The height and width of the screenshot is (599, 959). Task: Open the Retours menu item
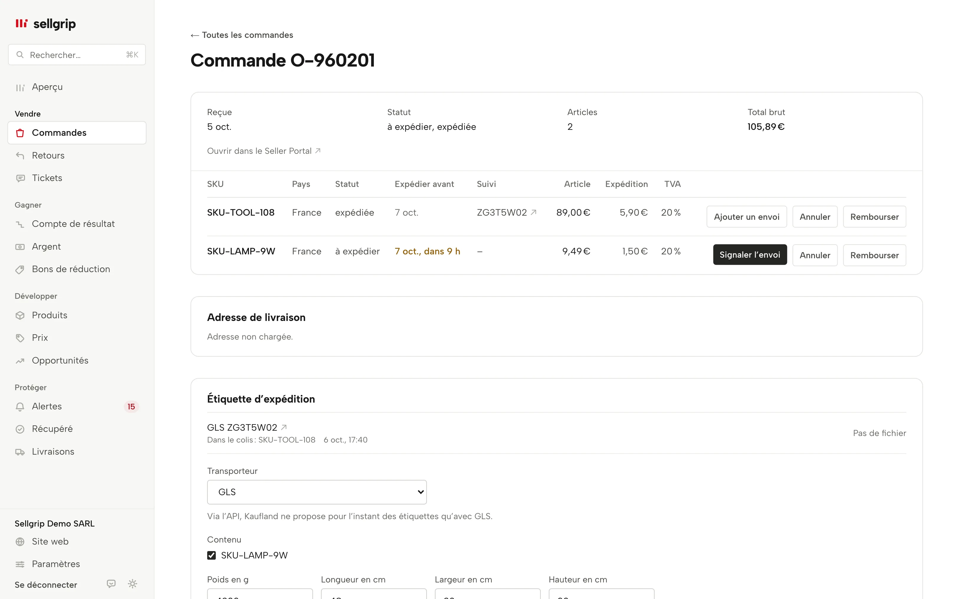pyautogui.click(x=77, y=156)
